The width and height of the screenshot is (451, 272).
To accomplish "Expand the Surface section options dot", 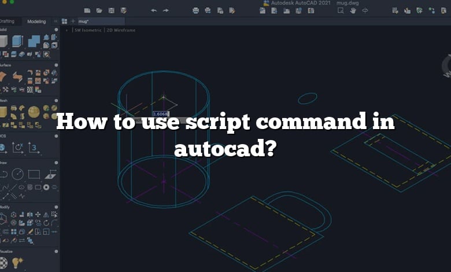I will click(x=56, y=65).
